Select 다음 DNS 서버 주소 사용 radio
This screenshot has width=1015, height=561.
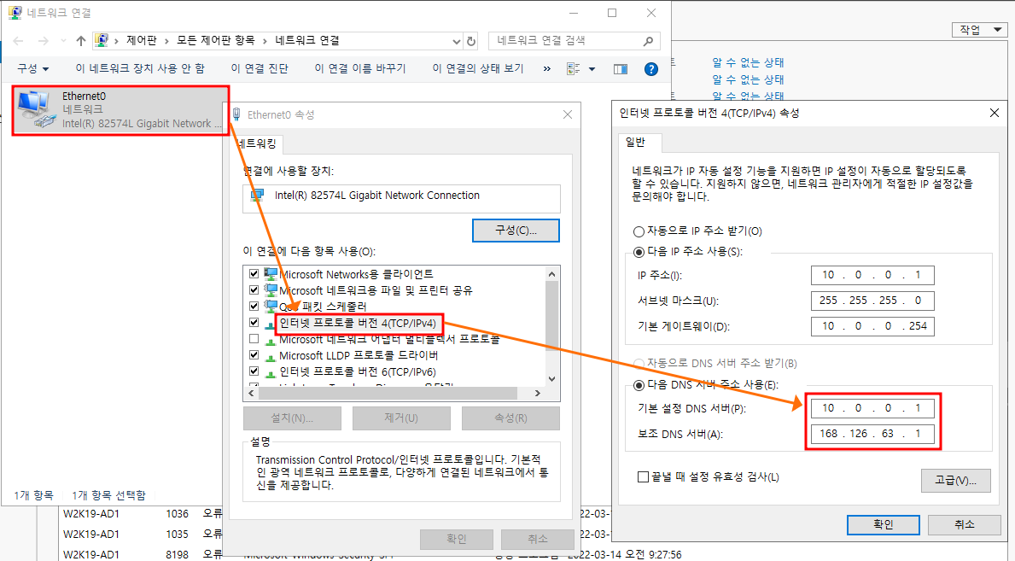click(639, 385)
